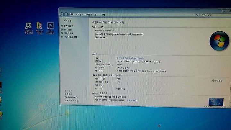Screen dimensions: 231x130
Task: Click the Windows 정품 인증 받았습니다 activation status line
Action: coord(111,97)
